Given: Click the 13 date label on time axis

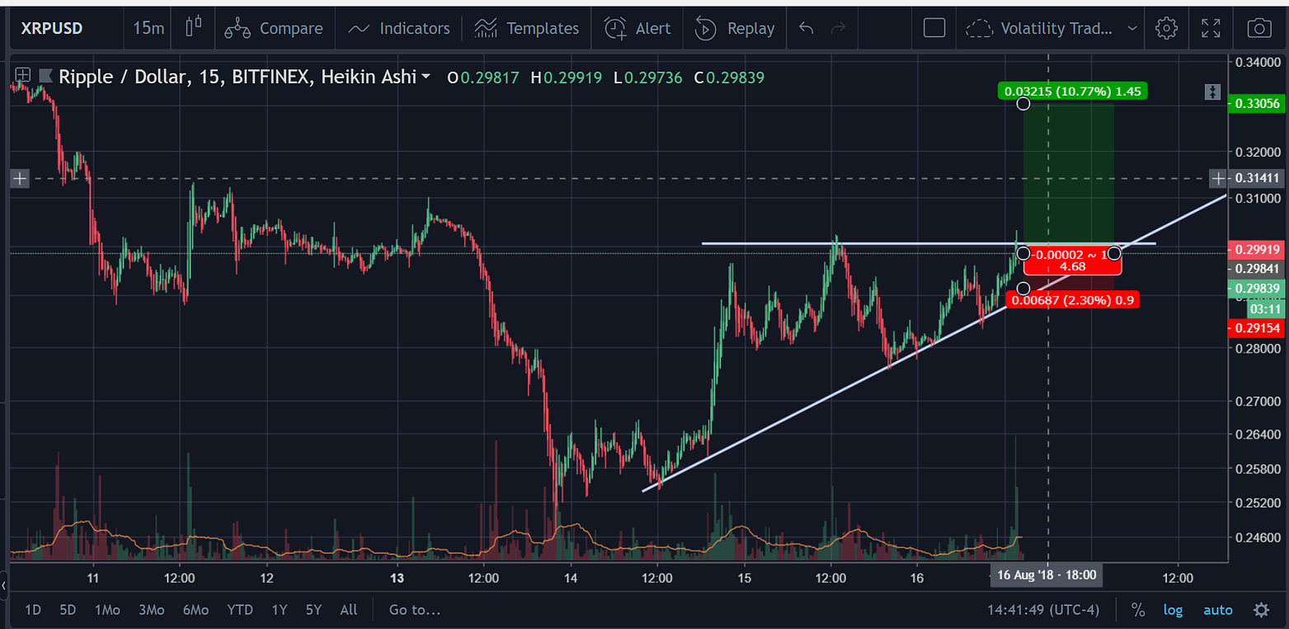Looking at the screenshot, I should pos(398,578).
